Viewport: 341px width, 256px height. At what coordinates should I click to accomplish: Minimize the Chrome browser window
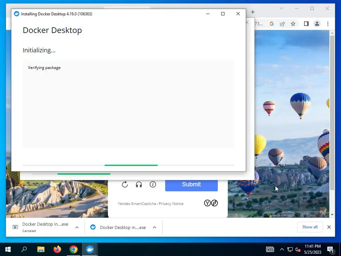tap(297, 8)
